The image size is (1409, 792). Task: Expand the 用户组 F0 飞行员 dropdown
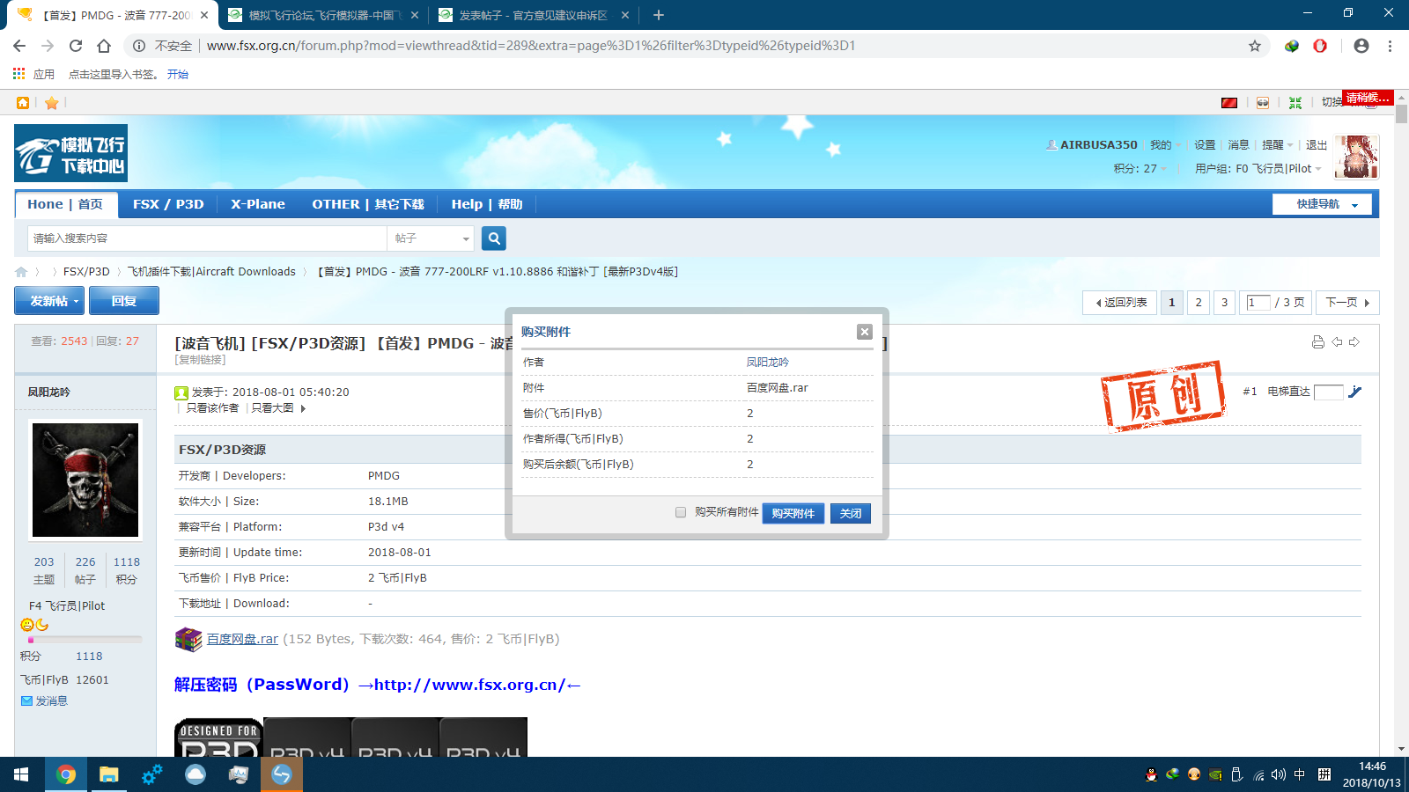pyautogui.click(x=1258, y=169)
